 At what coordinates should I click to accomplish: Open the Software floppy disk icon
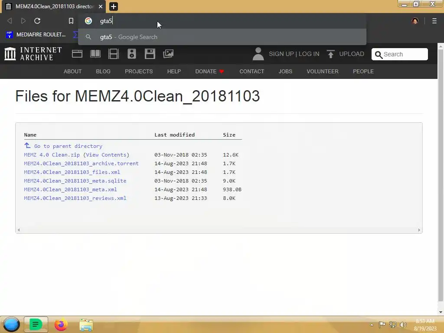(150, 54)
